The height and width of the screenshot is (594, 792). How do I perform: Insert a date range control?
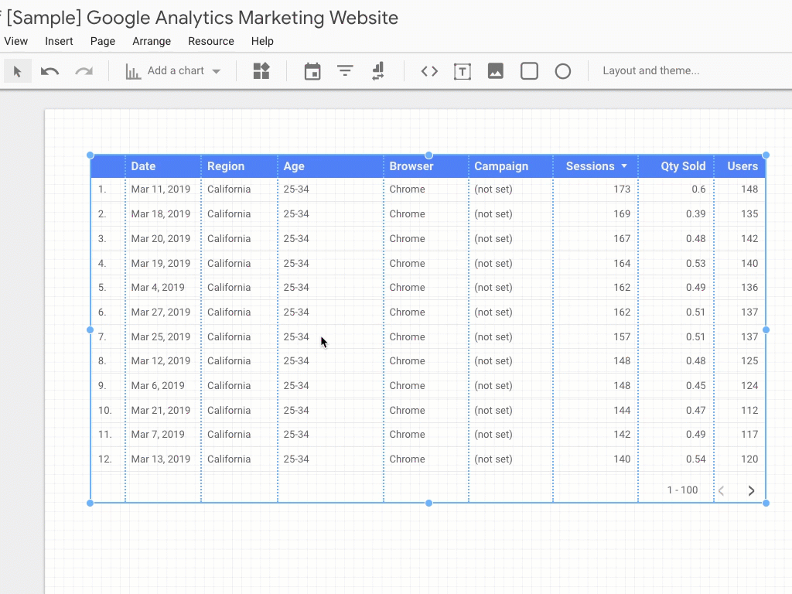[x=312, y=71]
